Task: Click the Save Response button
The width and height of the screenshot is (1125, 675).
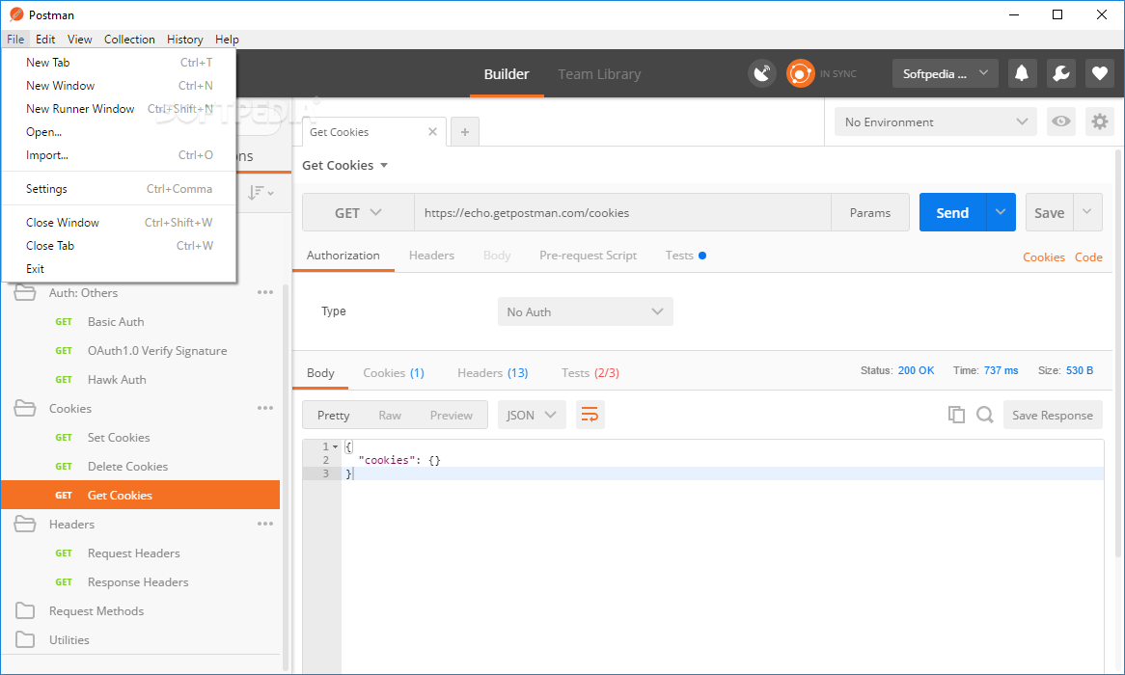Action: 1053,415
